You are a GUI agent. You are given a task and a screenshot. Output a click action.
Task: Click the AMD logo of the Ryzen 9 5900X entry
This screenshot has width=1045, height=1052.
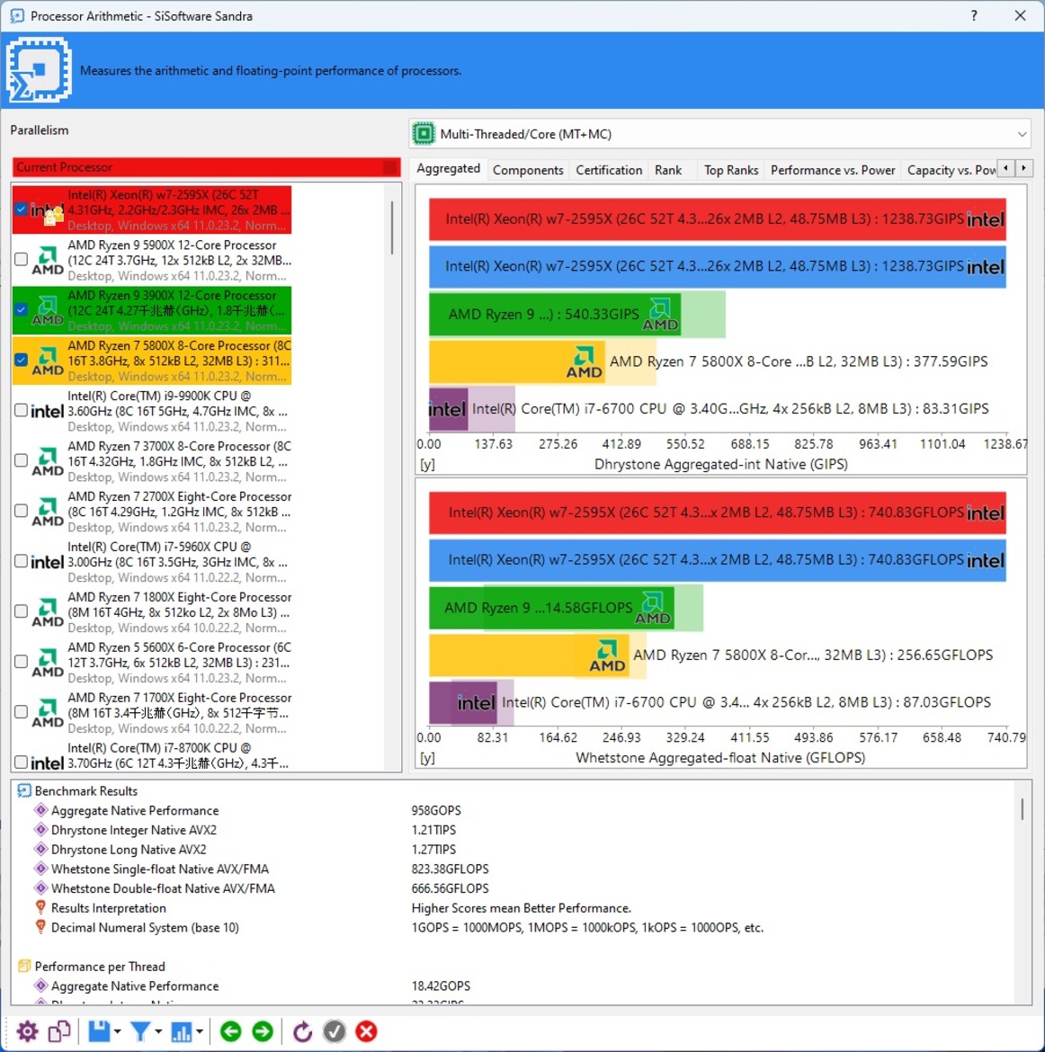(48, 261)
